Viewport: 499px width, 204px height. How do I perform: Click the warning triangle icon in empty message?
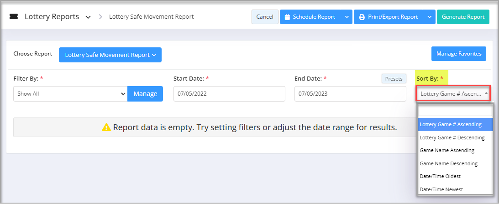pyautogui.click(x=106, y=127)
